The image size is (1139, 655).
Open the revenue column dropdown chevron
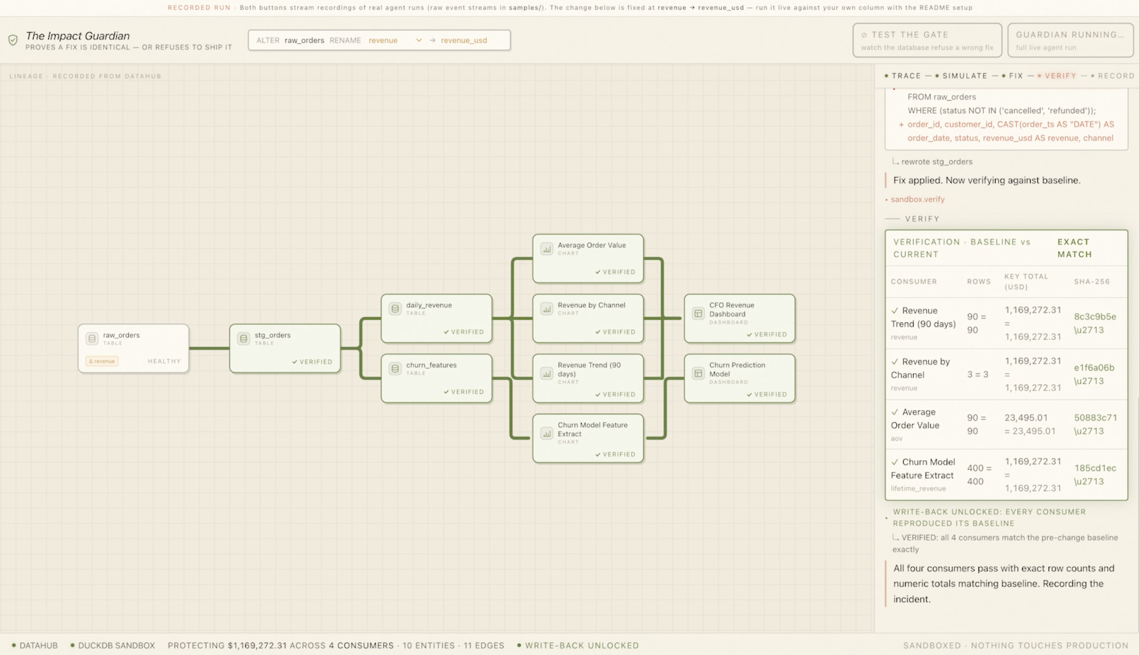pyautogui.click(x=418, y=40)
